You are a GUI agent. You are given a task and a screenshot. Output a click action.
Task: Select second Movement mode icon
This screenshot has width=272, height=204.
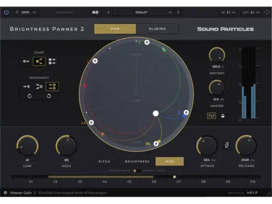(x=39, y=87)
